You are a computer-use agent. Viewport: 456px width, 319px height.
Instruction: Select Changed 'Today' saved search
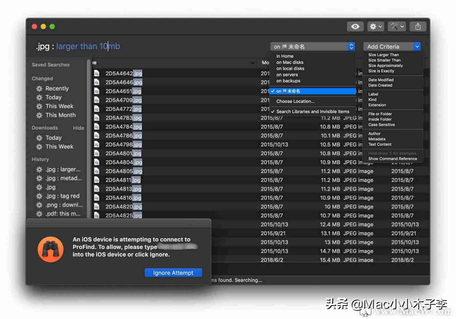tap(53, 97)
